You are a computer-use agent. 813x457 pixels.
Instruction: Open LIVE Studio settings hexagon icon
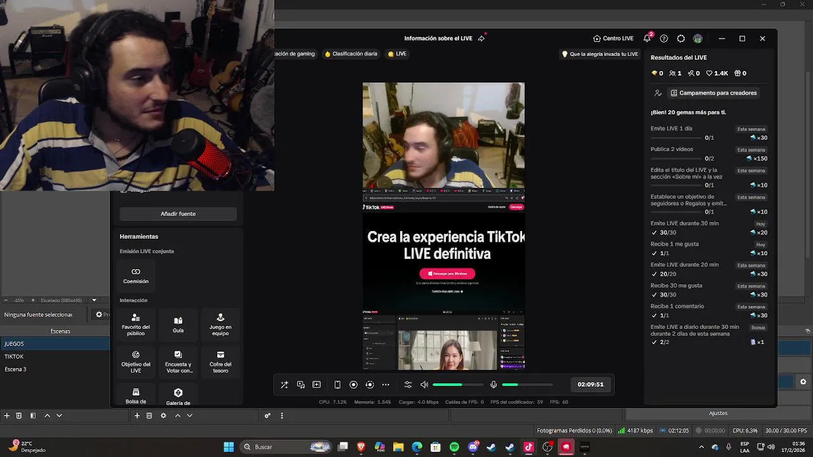(681, 38)
